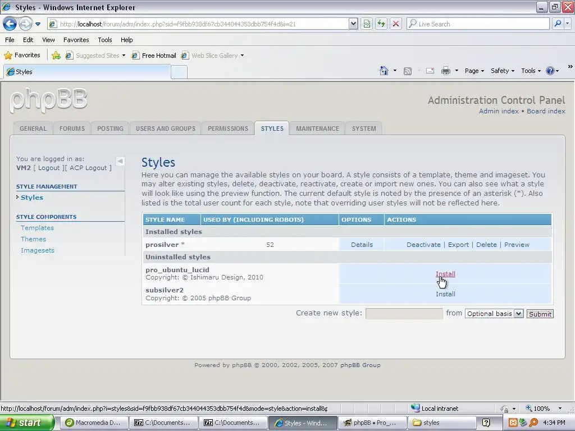Install the pro_ubuntu_lucid style
Screen dimensions: 575x431
tap(445, 274)
